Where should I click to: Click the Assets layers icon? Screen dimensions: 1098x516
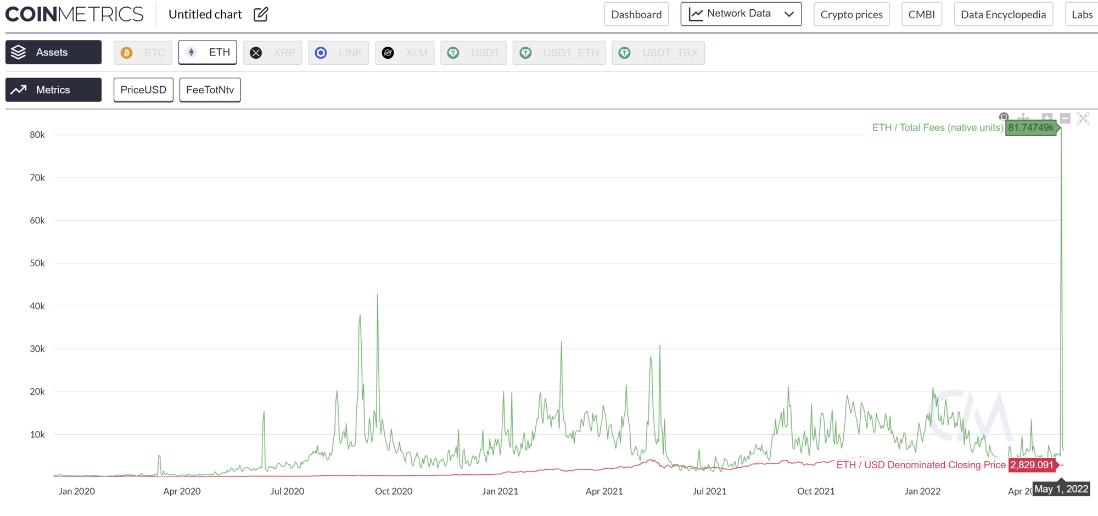[x=19, y=52]
